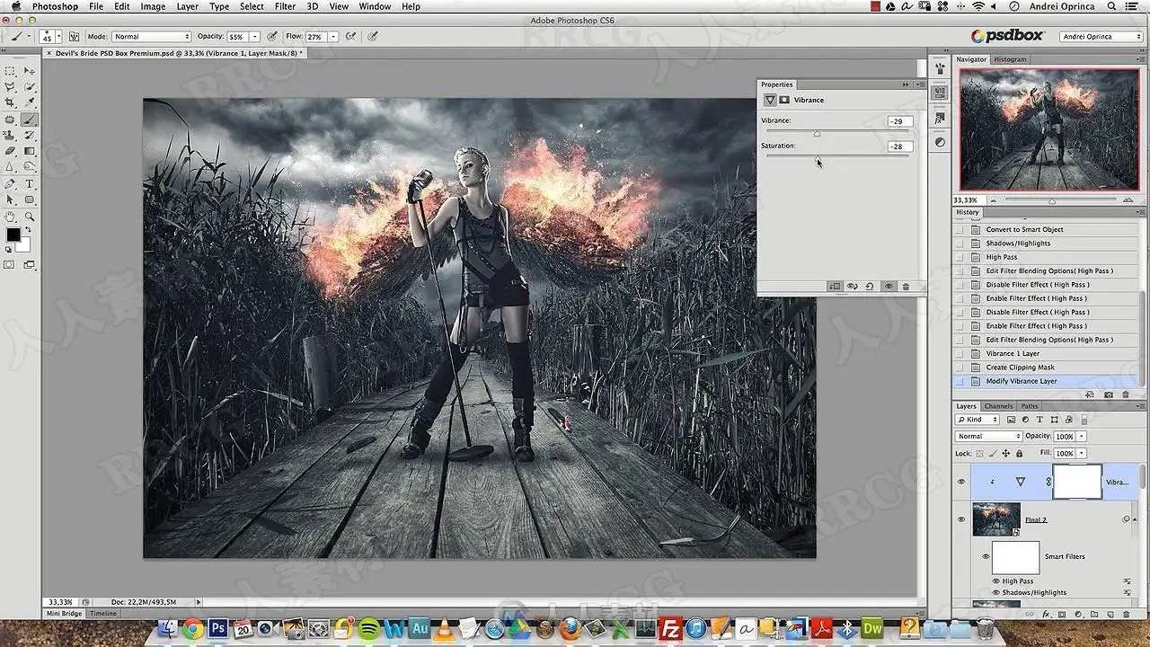Switch to the Channels tab
Viewport: 1150px width, 647px height.
pyautogui.click(x=998, y=406)
